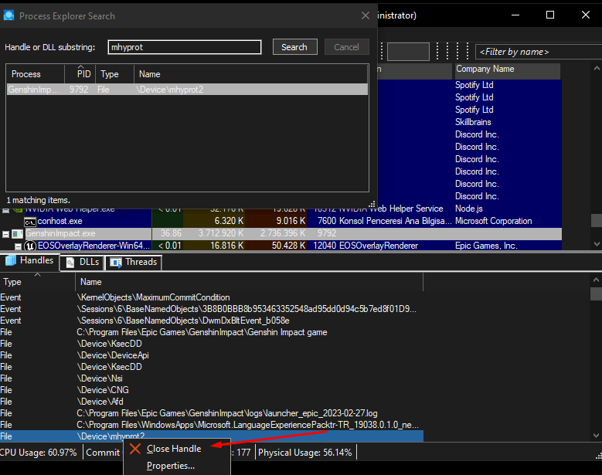602x475 pixels.
Task: Click the Search button in the search dialog
Action: pyautogui.click(x=294, y=47)
